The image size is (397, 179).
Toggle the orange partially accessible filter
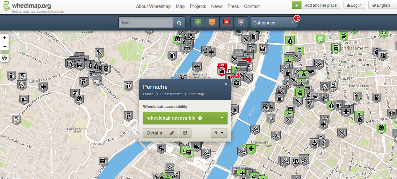click(x=212, y=23)
